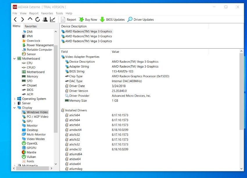Select the Driver Version row

point(150,91)
